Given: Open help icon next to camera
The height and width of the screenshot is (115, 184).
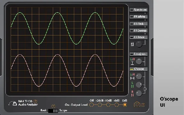Looking at the screenshot, I should [143, 105].
